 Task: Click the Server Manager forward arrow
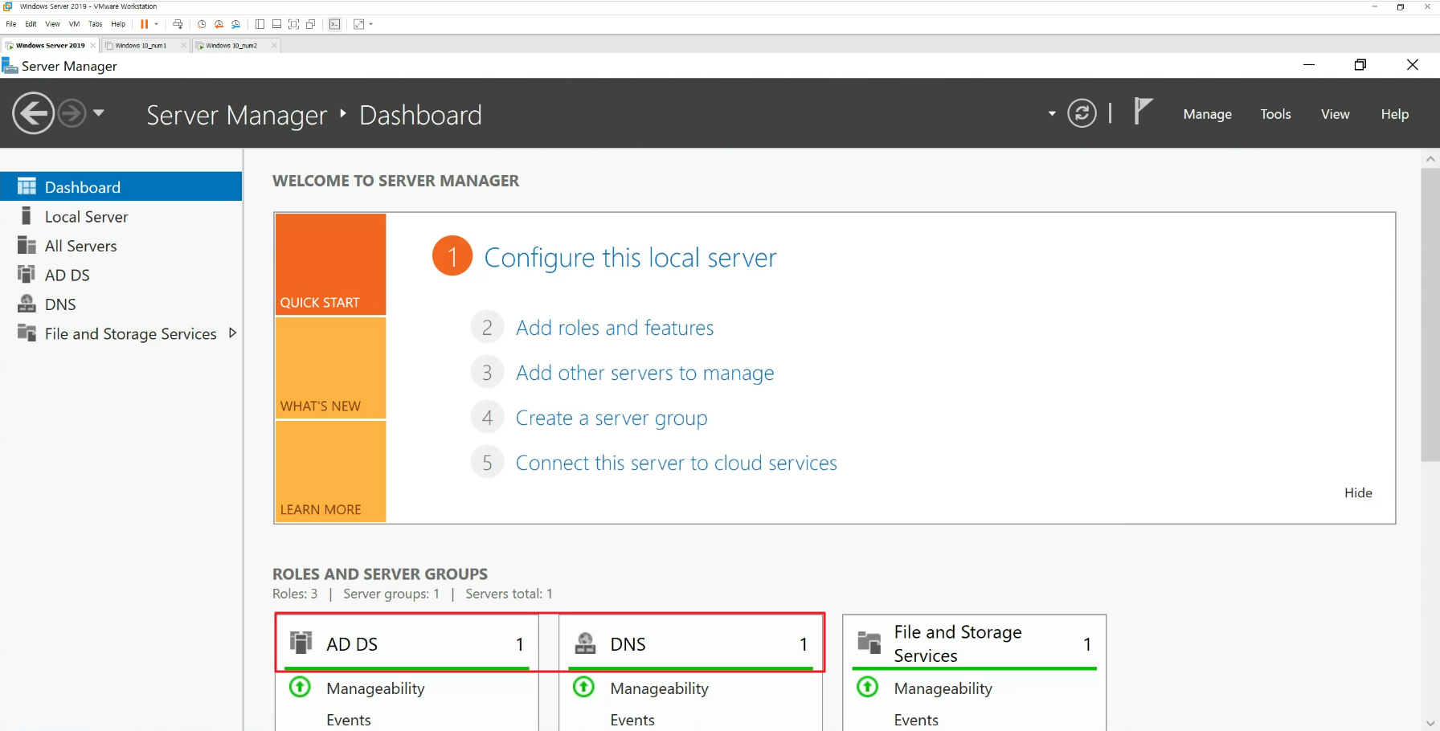[x=72, y=113]
